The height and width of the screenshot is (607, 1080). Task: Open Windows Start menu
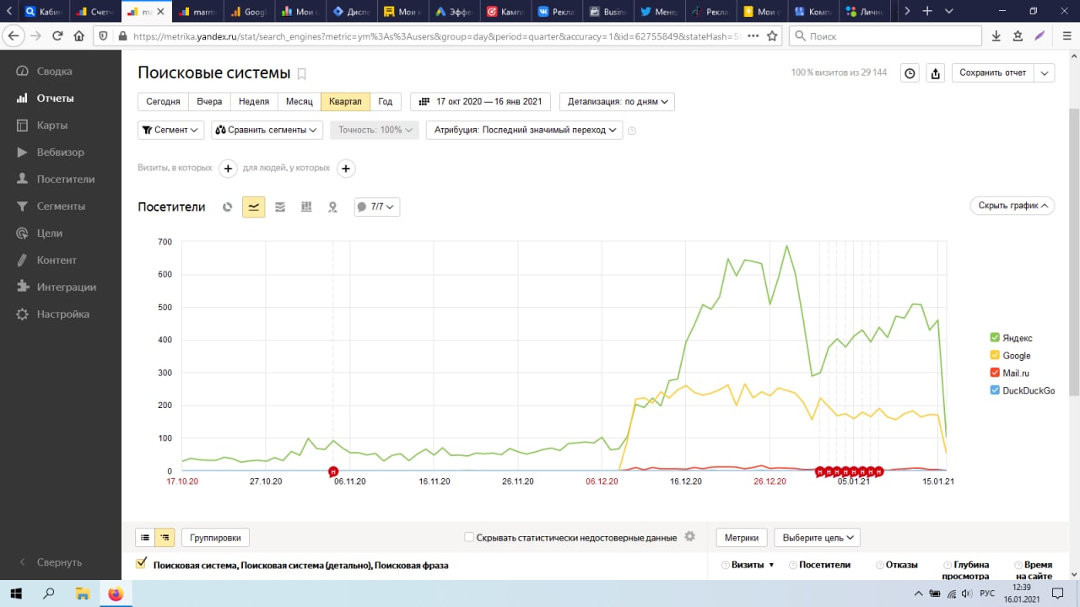(x=17, y=594)
